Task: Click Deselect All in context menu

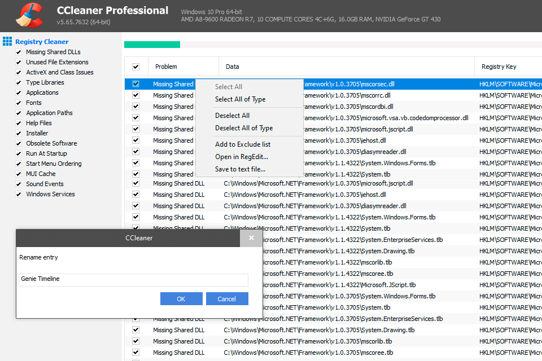Action: pos(232,116)
